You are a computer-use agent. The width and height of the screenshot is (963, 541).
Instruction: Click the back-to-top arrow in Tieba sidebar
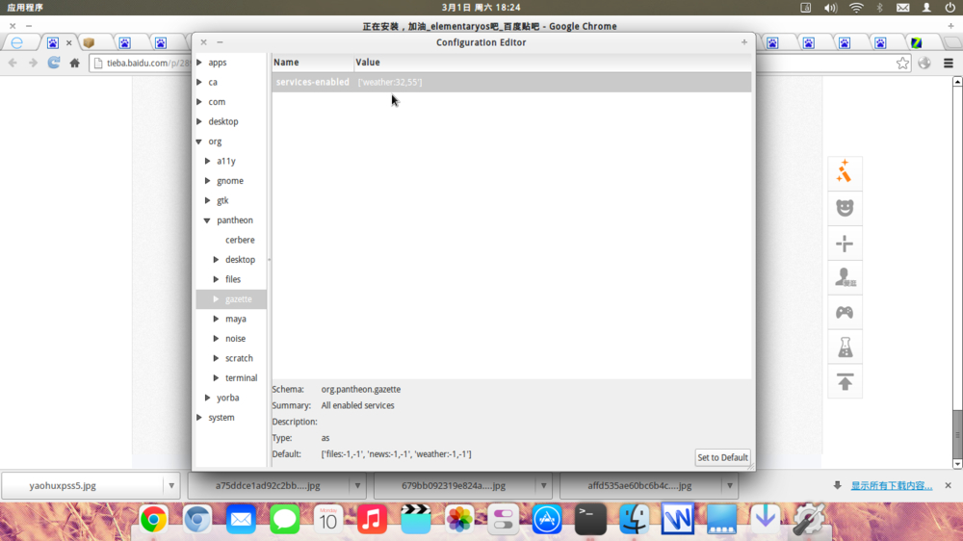coord(845,381)
